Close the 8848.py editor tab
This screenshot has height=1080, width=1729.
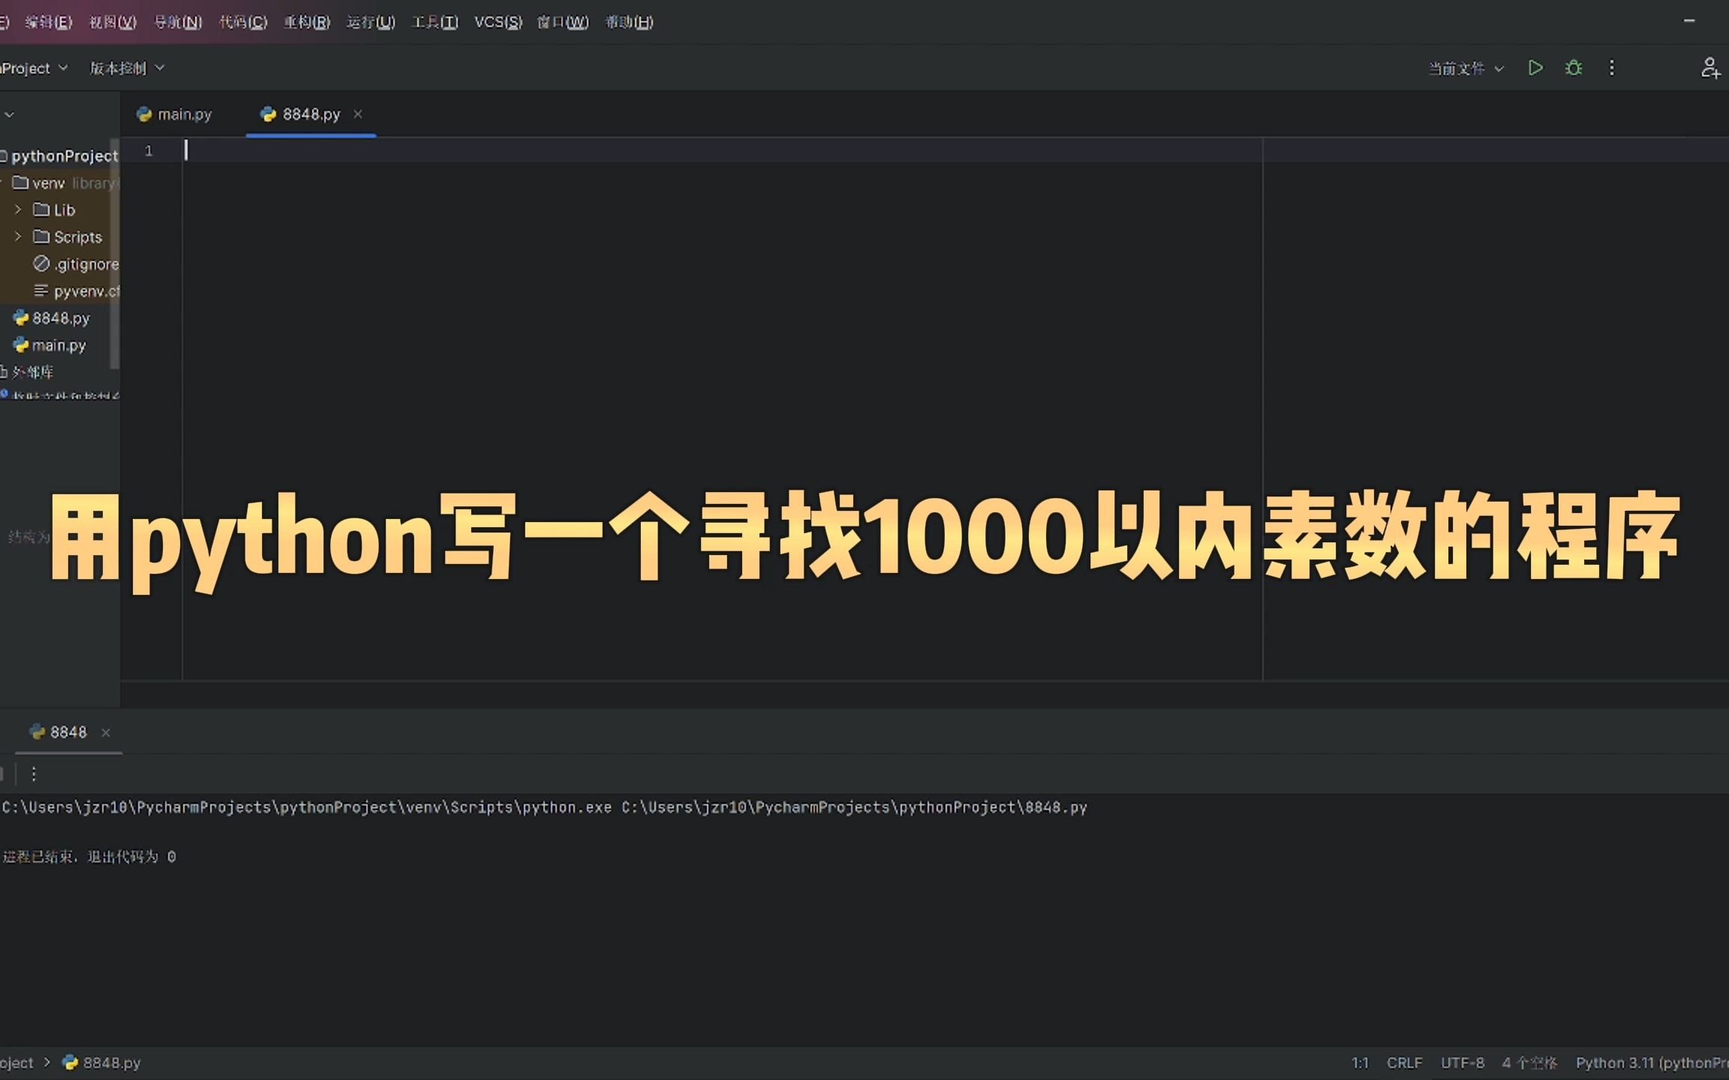[x=358, y=114]
